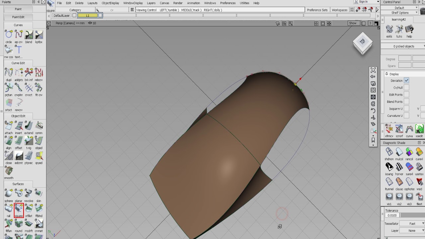The width and height of the screenshot is (425, 239).
Task: Click the Workspaces button
Action: 340,10
